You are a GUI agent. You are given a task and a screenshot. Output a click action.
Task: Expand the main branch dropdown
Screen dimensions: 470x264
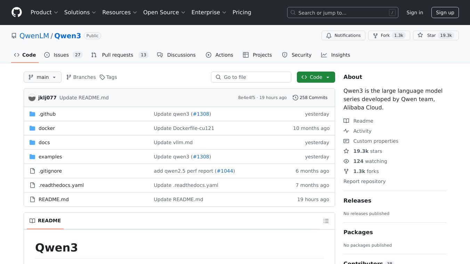coord(42,77)
